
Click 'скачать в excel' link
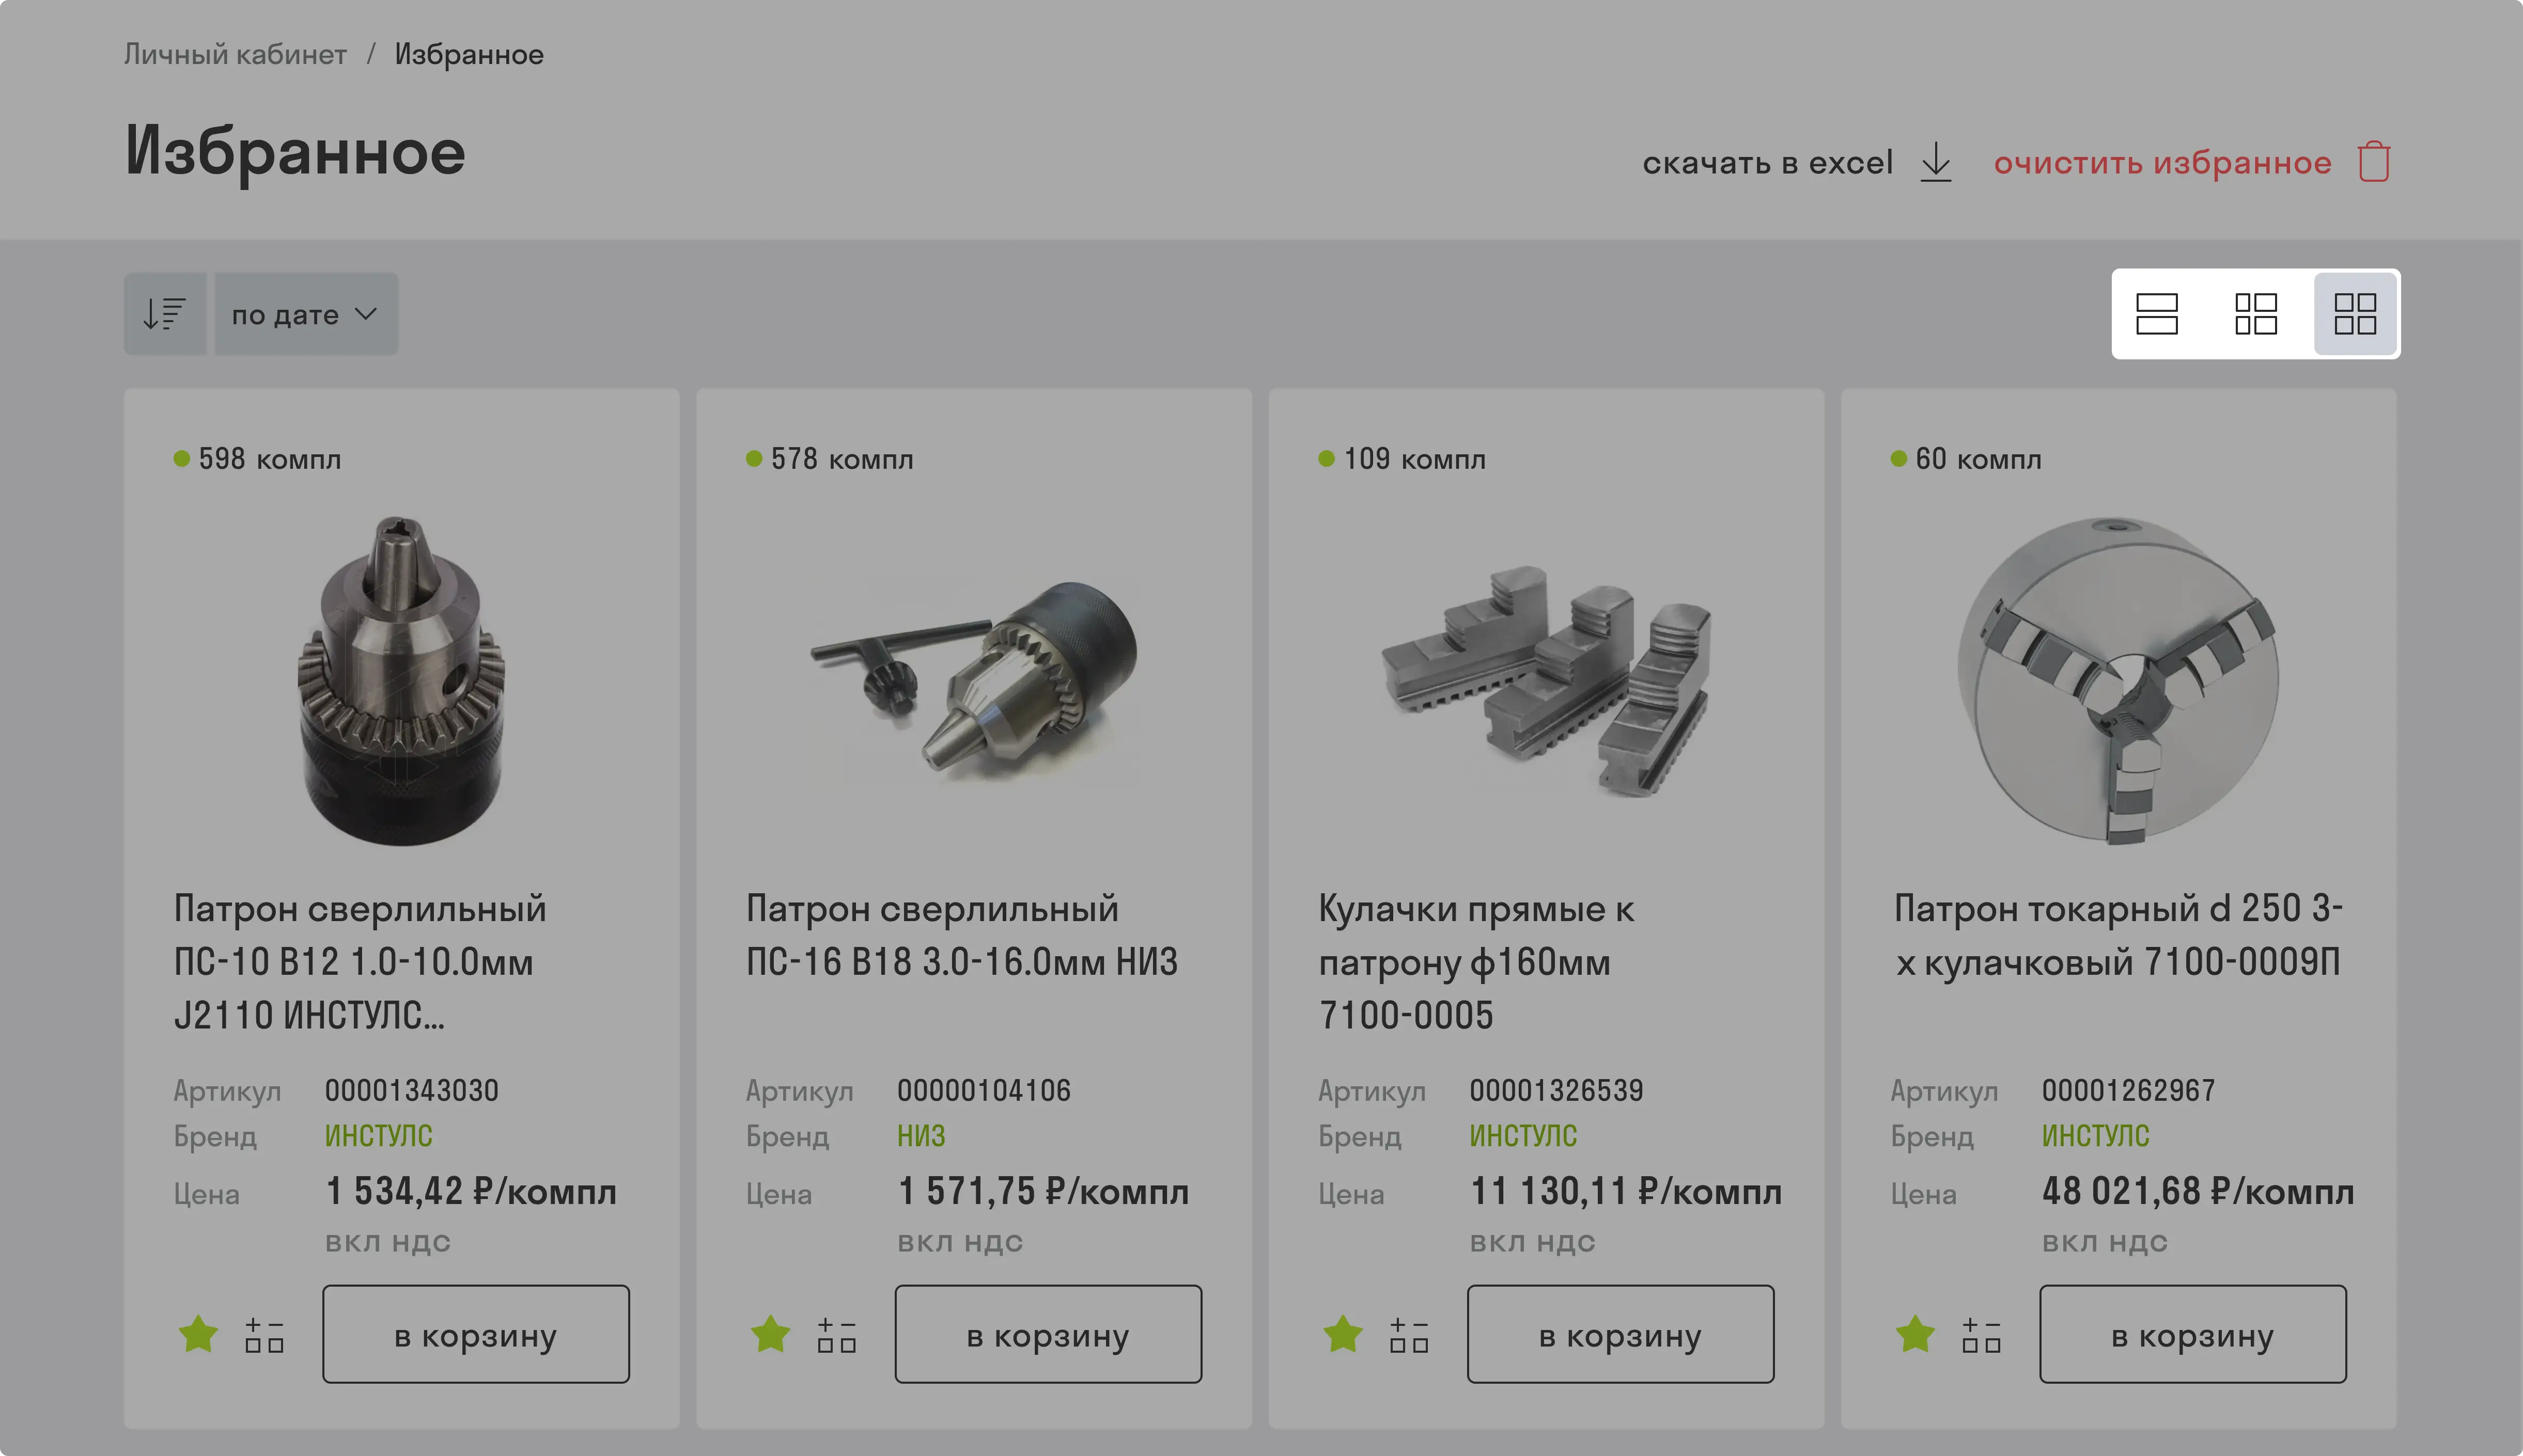click(1767, 162)
